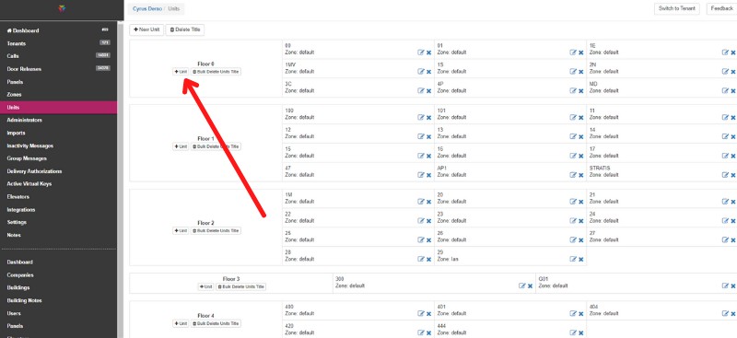Edit unit 100 with its pencil icon
Image resolution: width=737 pixels, height=338 pixels.
pos(421,118)
